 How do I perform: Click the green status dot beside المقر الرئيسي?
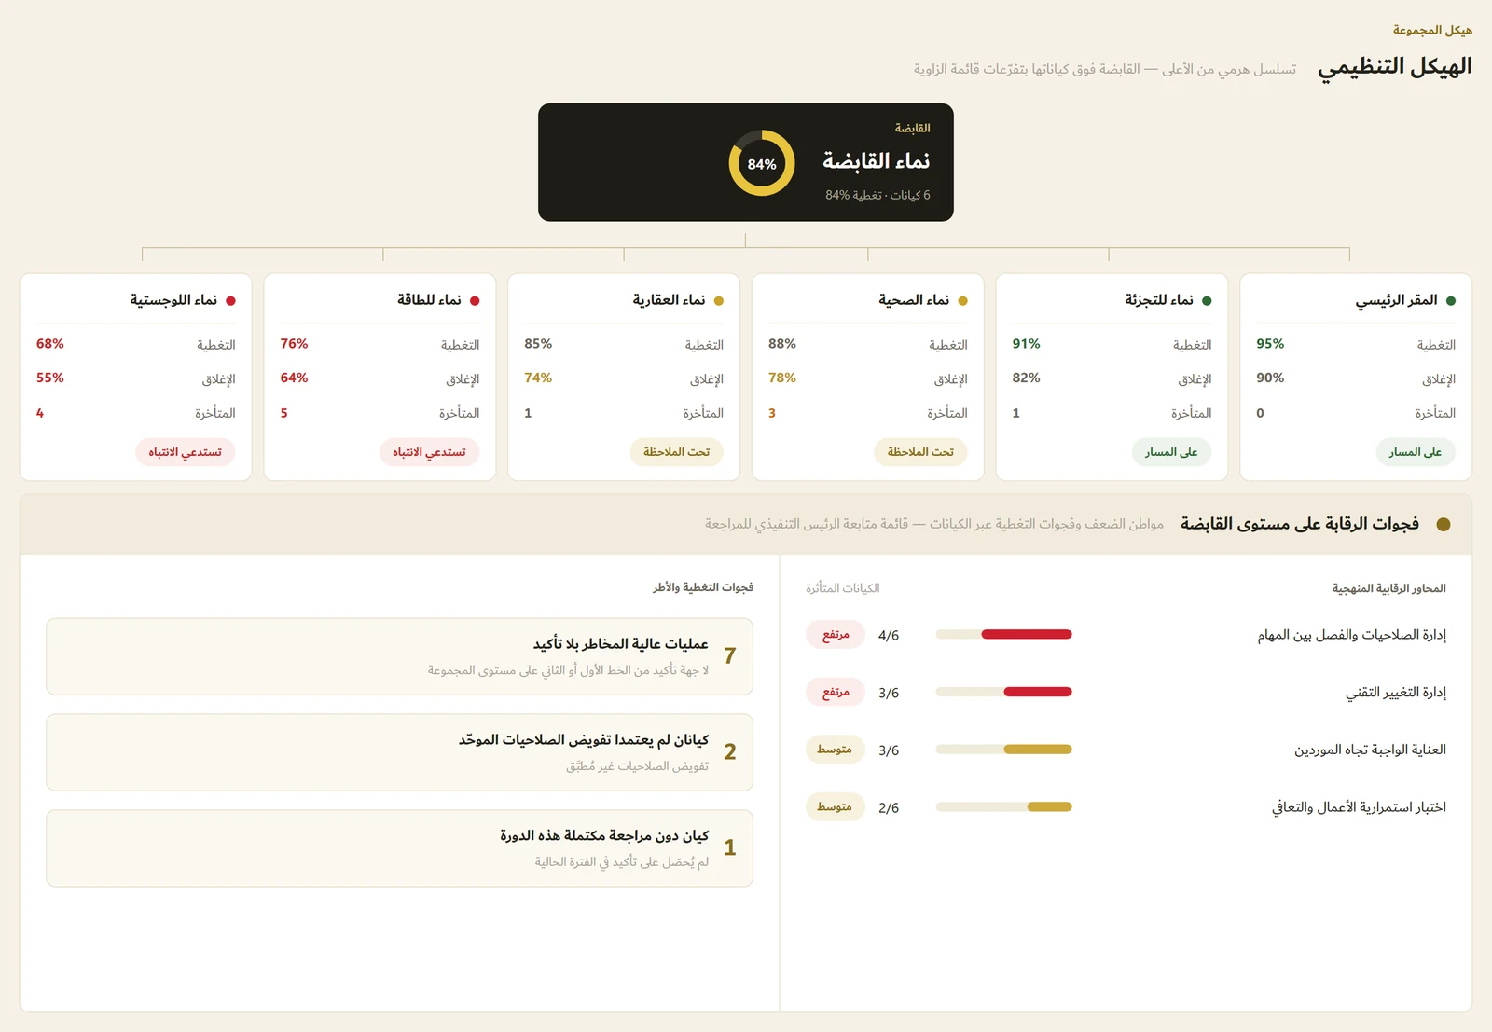click(1450, 300)
